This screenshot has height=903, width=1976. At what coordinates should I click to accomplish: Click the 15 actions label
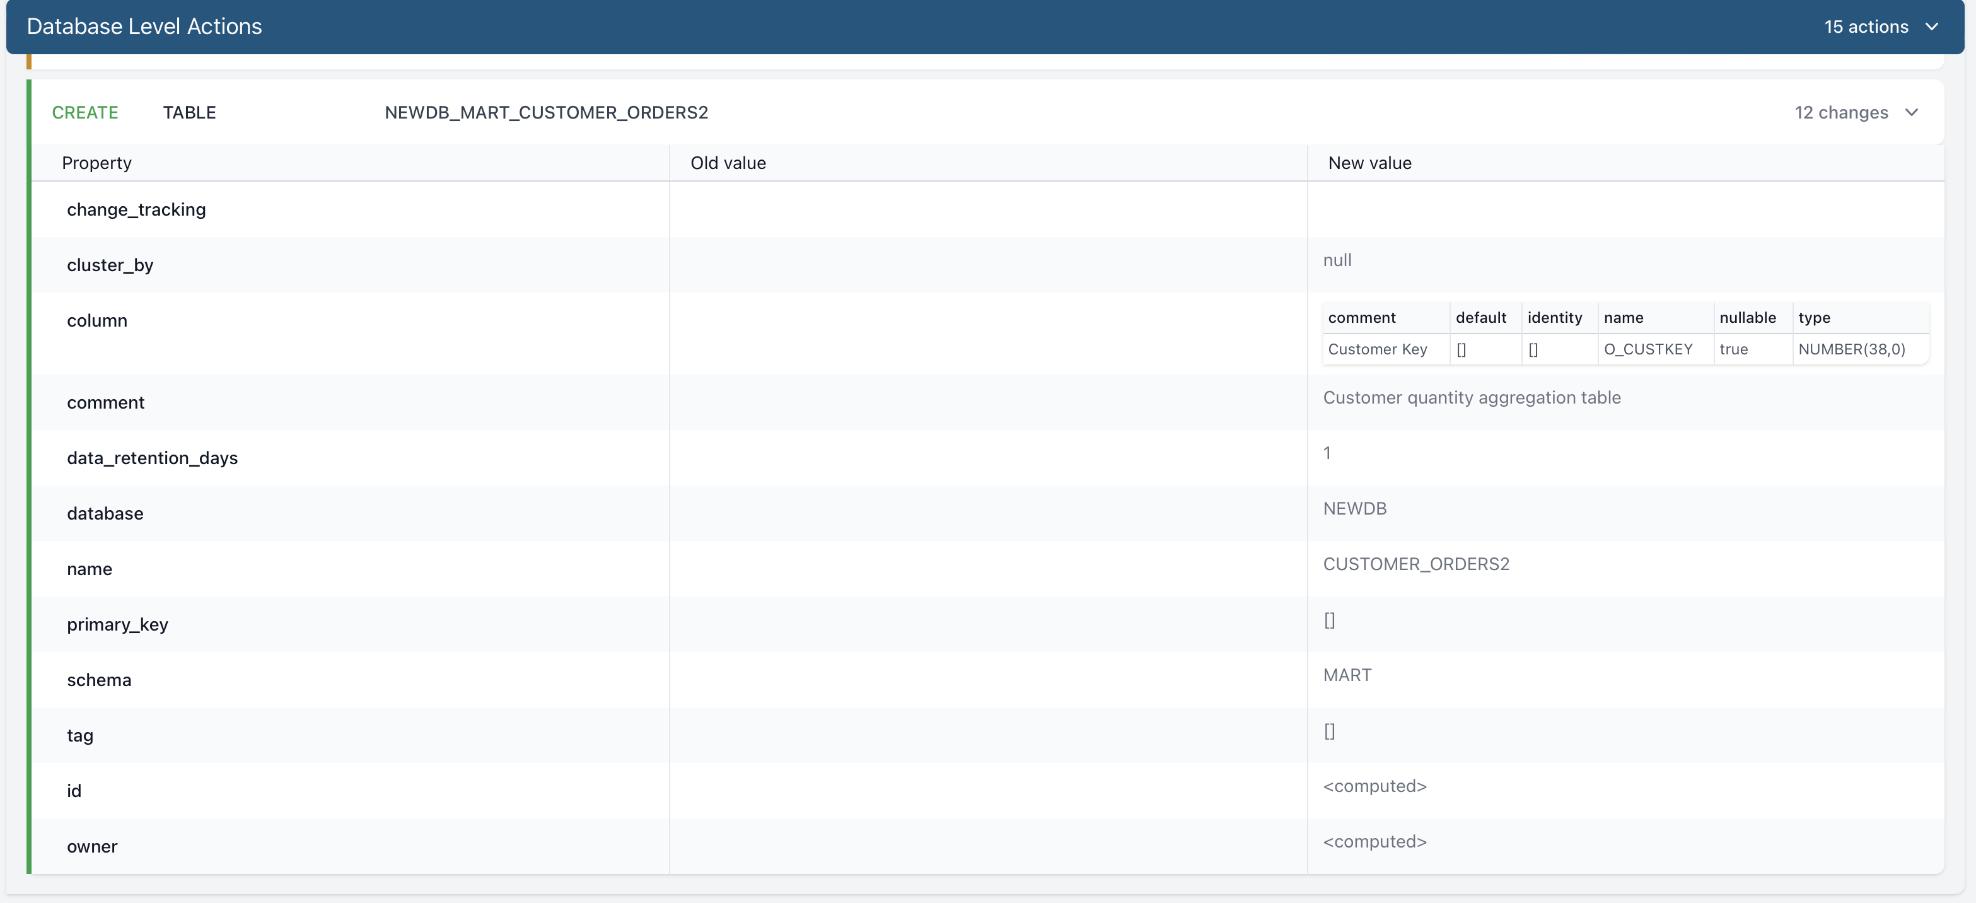1866,27
